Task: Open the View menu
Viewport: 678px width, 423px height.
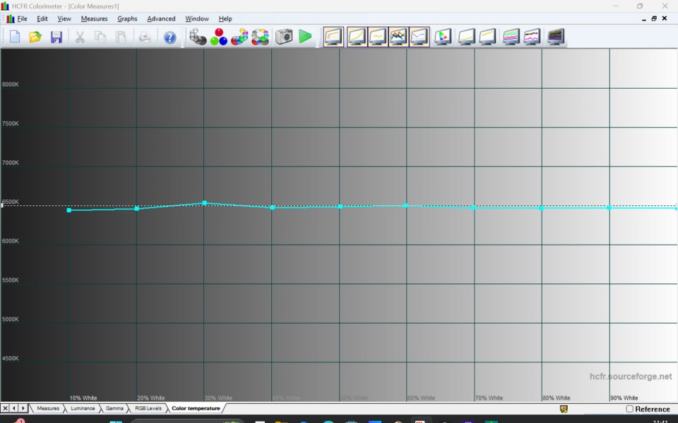Action: coord(64,18)
